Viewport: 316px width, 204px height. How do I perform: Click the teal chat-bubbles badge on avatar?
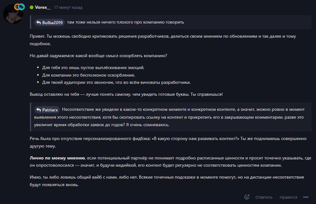(x=21, y=7)
